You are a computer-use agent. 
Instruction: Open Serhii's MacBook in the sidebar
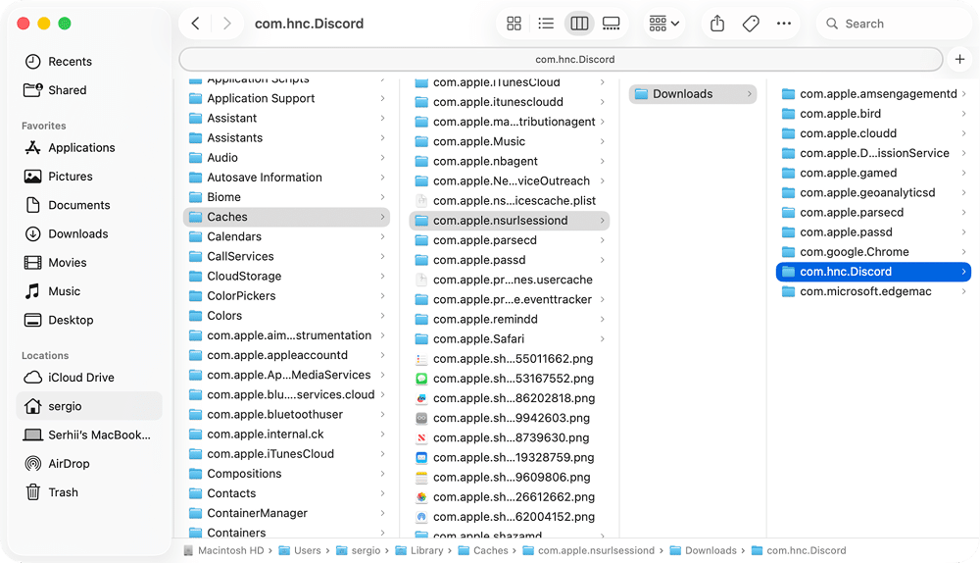coord(87,435)
